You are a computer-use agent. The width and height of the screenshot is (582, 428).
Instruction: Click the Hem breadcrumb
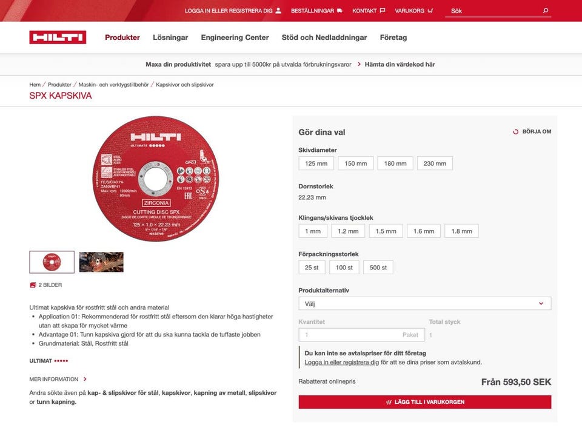[x=35, y=85]
